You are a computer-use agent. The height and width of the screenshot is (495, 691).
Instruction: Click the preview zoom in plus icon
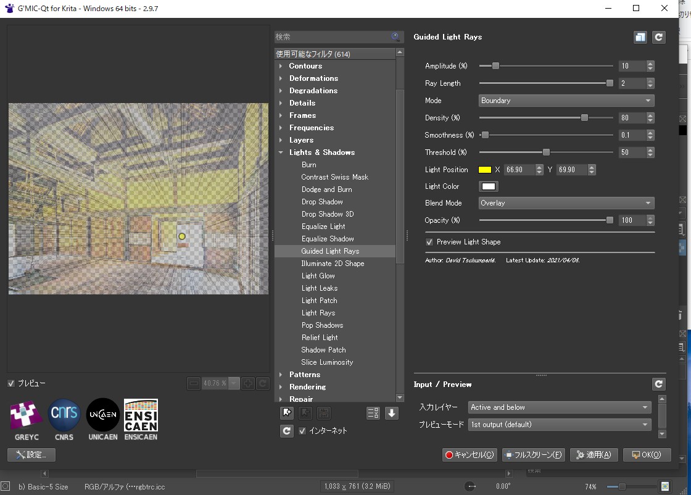click(248, 383)
